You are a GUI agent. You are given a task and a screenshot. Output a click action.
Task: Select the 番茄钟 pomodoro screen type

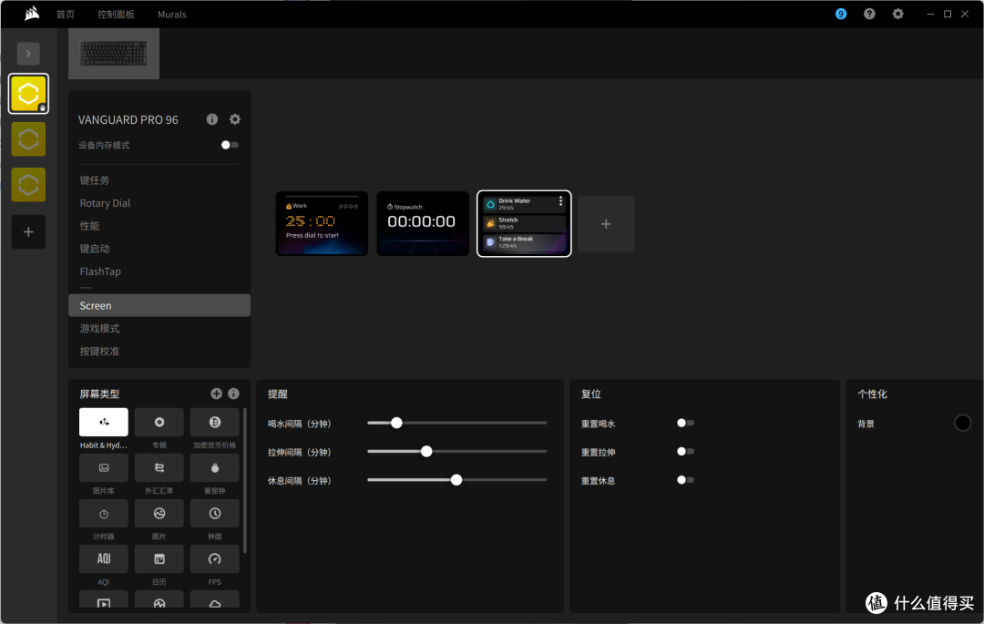click(215, 468)
